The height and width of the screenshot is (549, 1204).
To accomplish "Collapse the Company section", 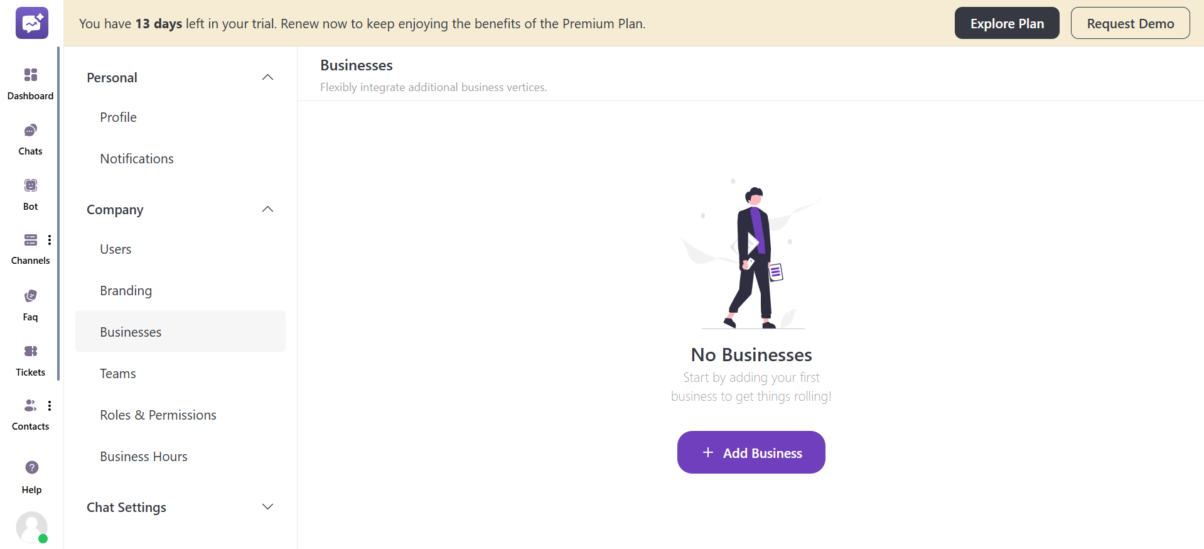I will click(x=267, y=209).
